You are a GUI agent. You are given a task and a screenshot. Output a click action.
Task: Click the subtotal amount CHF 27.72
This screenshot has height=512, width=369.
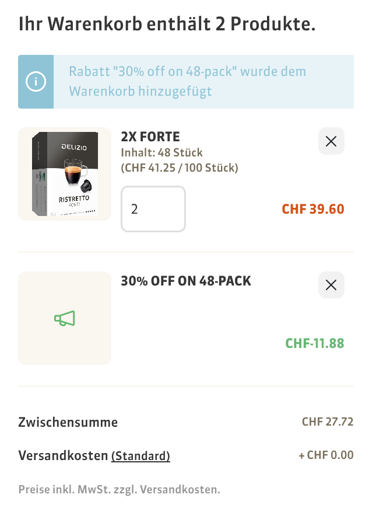(328, 422)
